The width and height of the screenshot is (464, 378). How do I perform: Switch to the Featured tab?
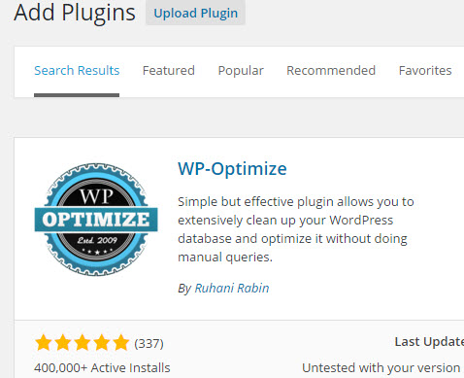169,70
